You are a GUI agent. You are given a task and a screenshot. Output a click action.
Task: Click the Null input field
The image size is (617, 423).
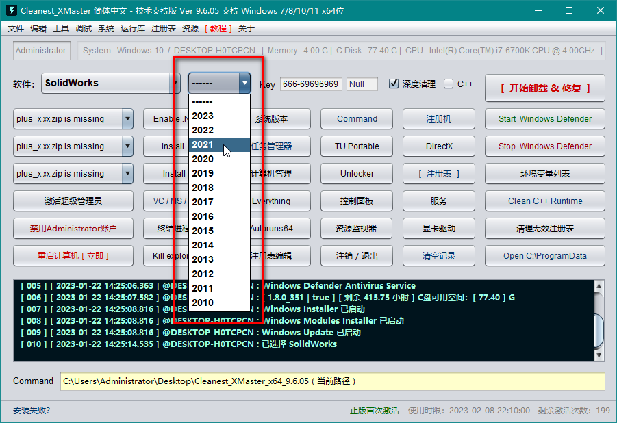362,84
